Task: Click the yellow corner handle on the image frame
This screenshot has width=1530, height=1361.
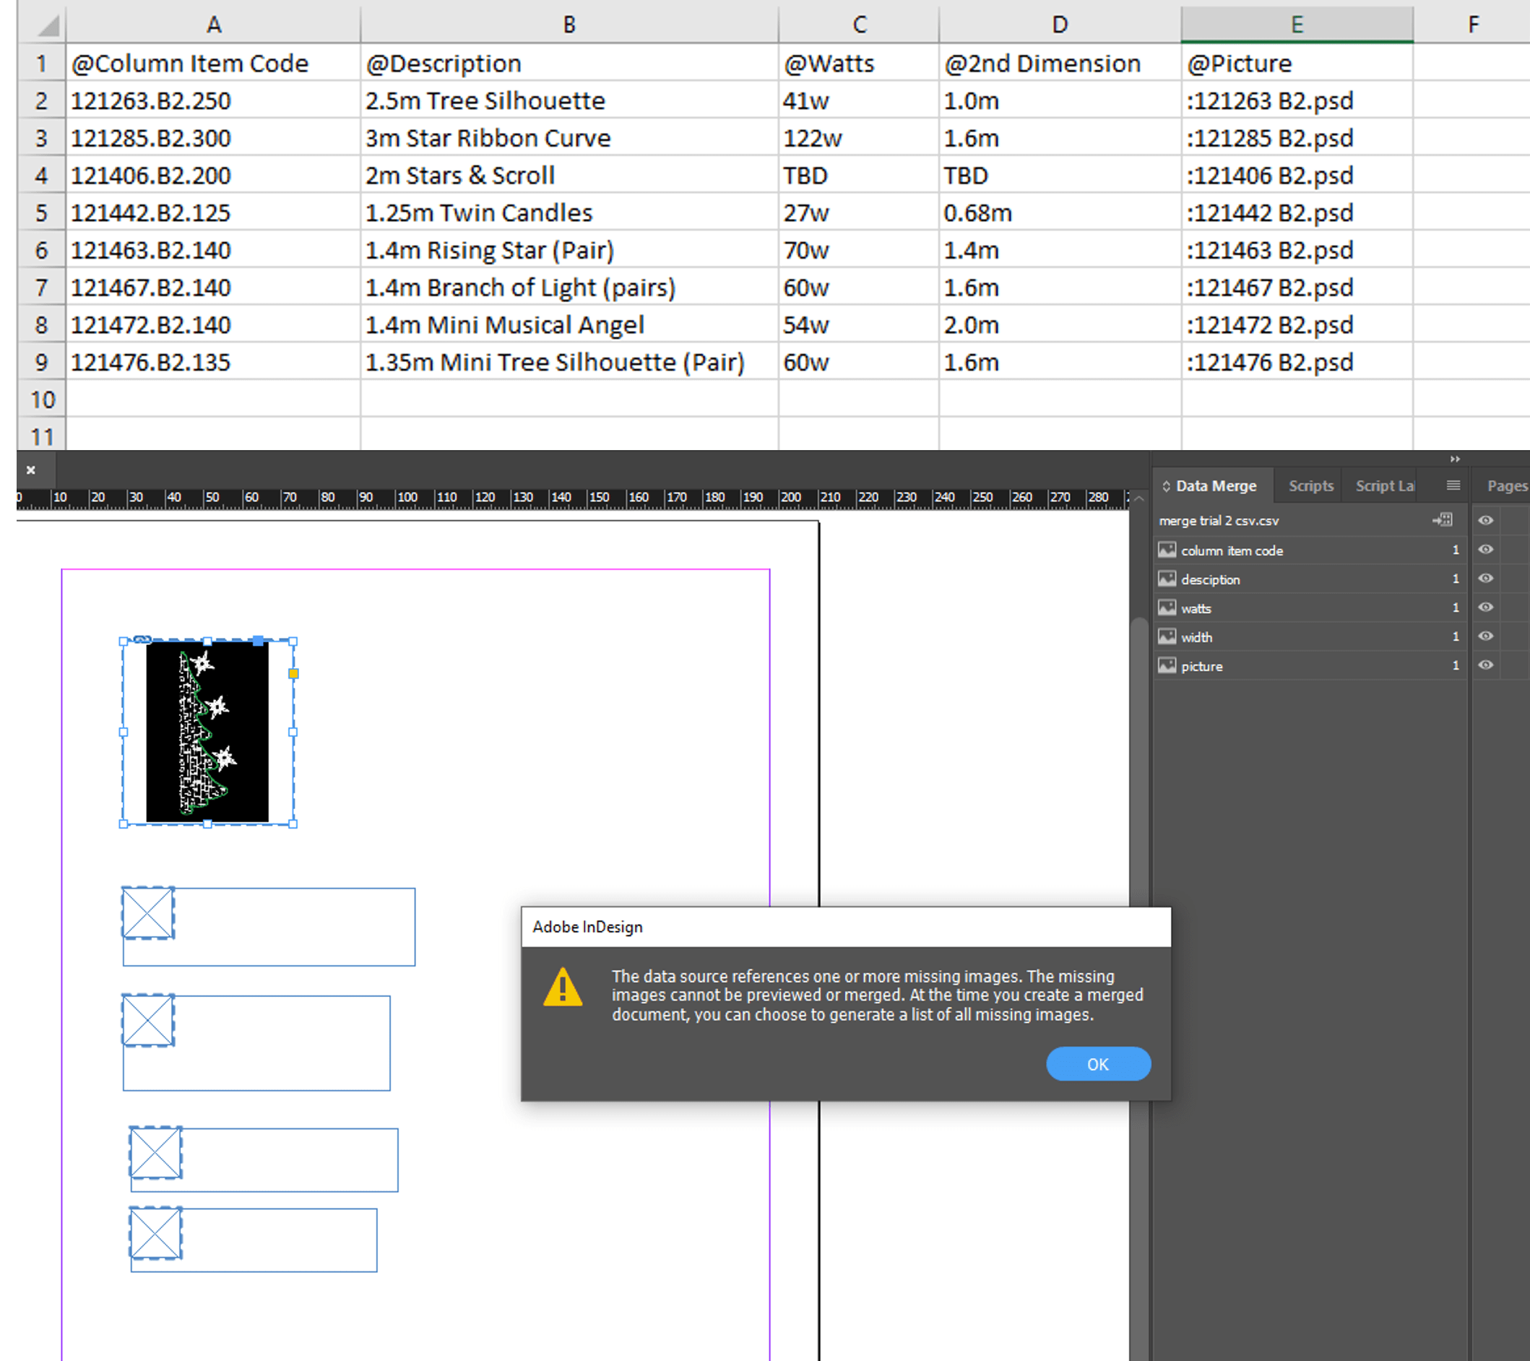Action: click(x=293, y=674)
